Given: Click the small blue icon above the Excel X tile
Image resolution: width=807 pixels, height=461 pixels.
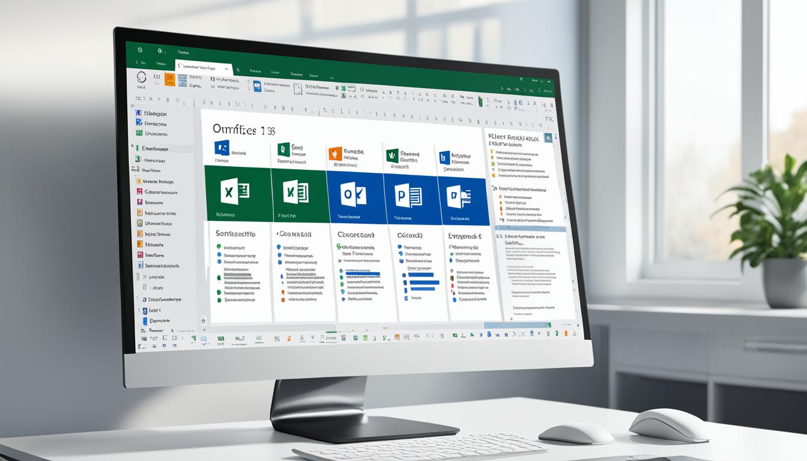Looking at the screenshot, I should [222, 149].
